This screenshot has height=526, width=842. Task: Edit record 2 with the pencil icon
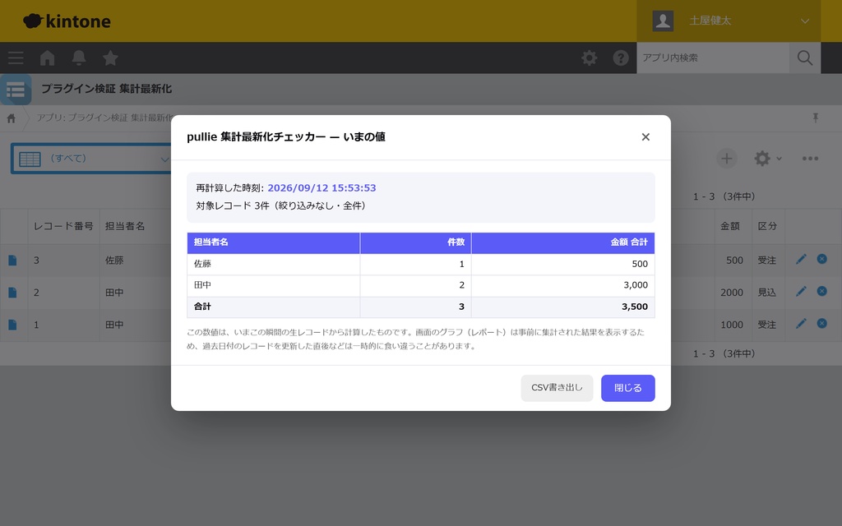click(x=801, y=292)
